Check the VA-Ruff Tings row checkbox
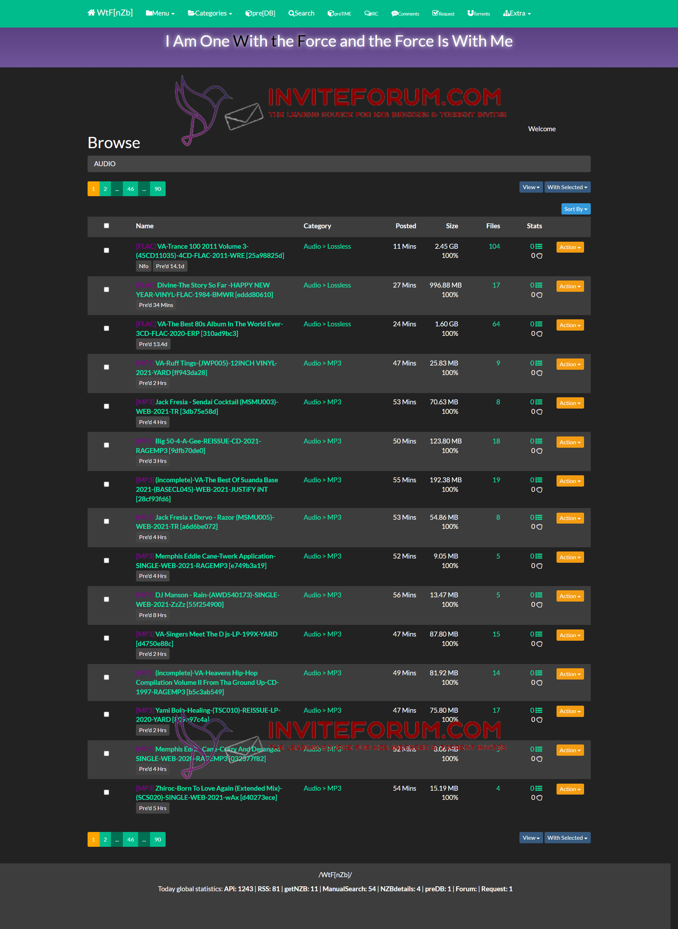678x929 pixels. click(106, 367)
